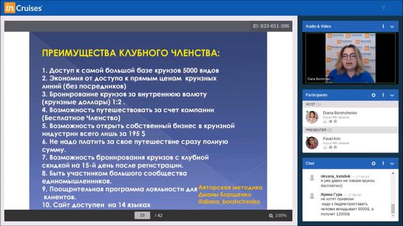The image size is (403, 226).
Task: Open Audio & Video panel options menu
Action: tap(383, 26)
